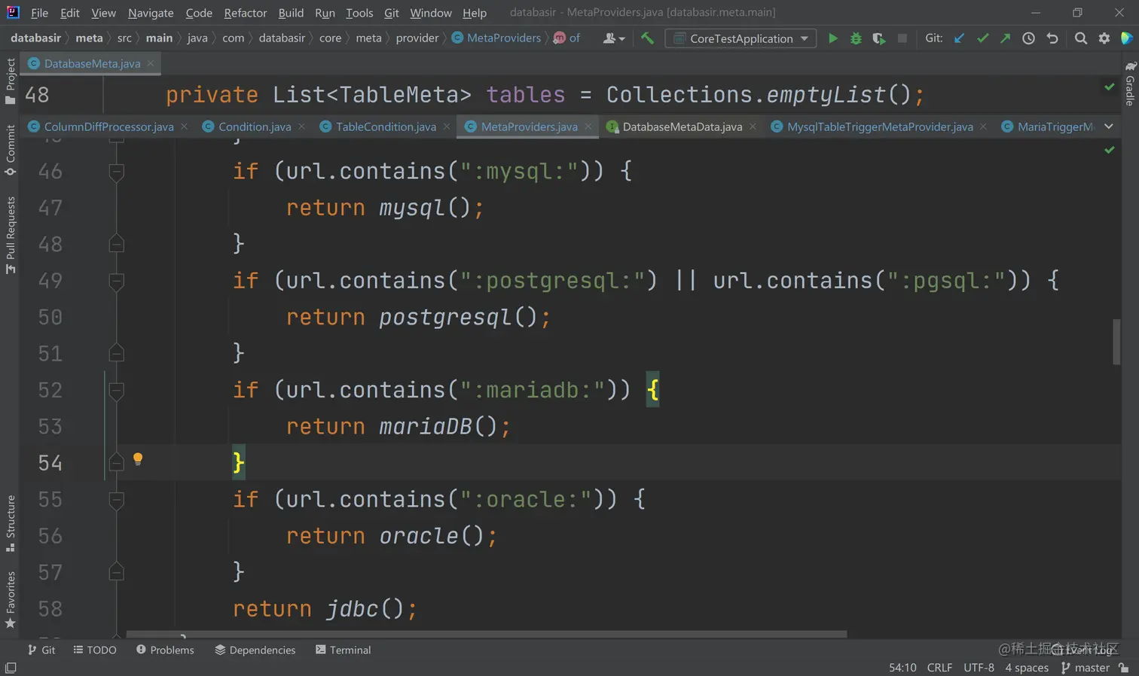
Task: Collapse the postgresql if block on line 49
Action: coord(116,281)
